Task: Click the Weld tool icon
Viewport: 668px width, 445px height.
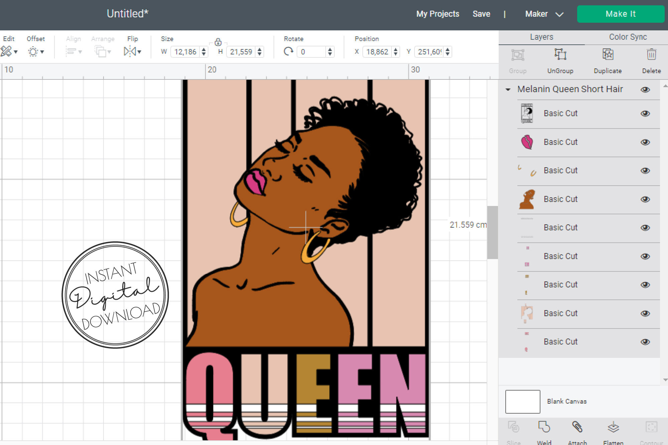Action: (x=544, y=427)
